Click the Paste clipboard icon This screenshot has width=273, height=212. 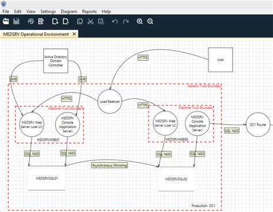pyautogui.click(x=101, y=21)
